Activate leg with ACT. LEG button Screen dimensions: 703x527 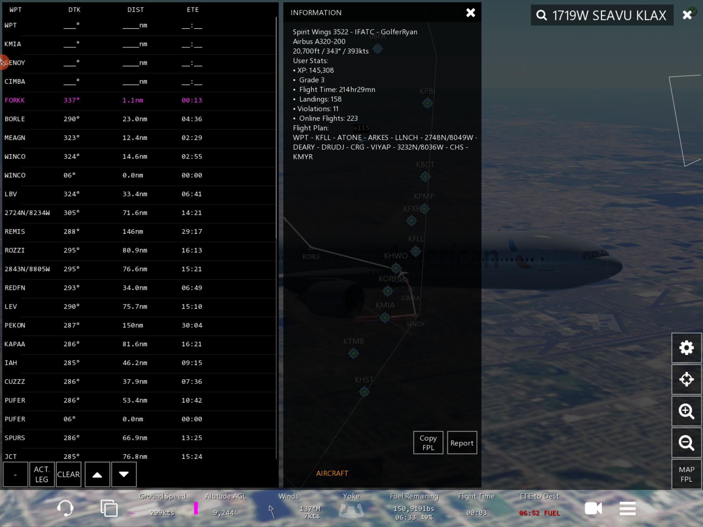[42, 474]
